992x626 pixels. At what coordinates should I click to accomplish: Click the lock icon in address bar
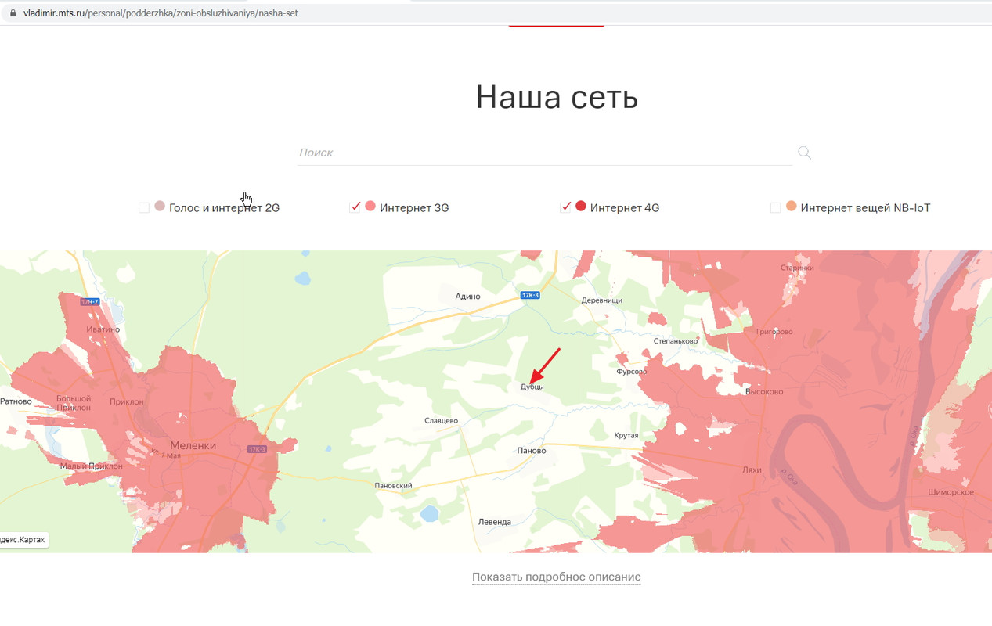point(13,13)
